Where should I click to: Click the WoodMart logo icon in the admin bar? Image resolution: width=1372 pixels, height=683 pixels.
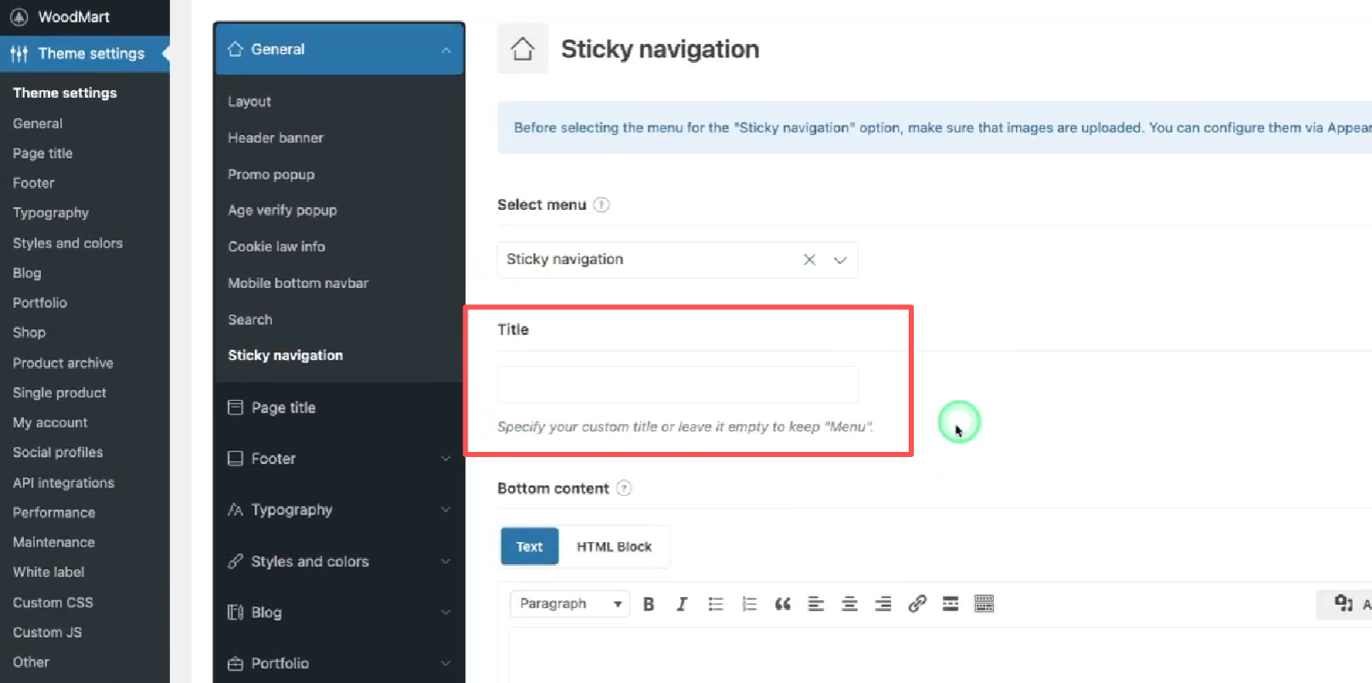(x=19, y=17)
